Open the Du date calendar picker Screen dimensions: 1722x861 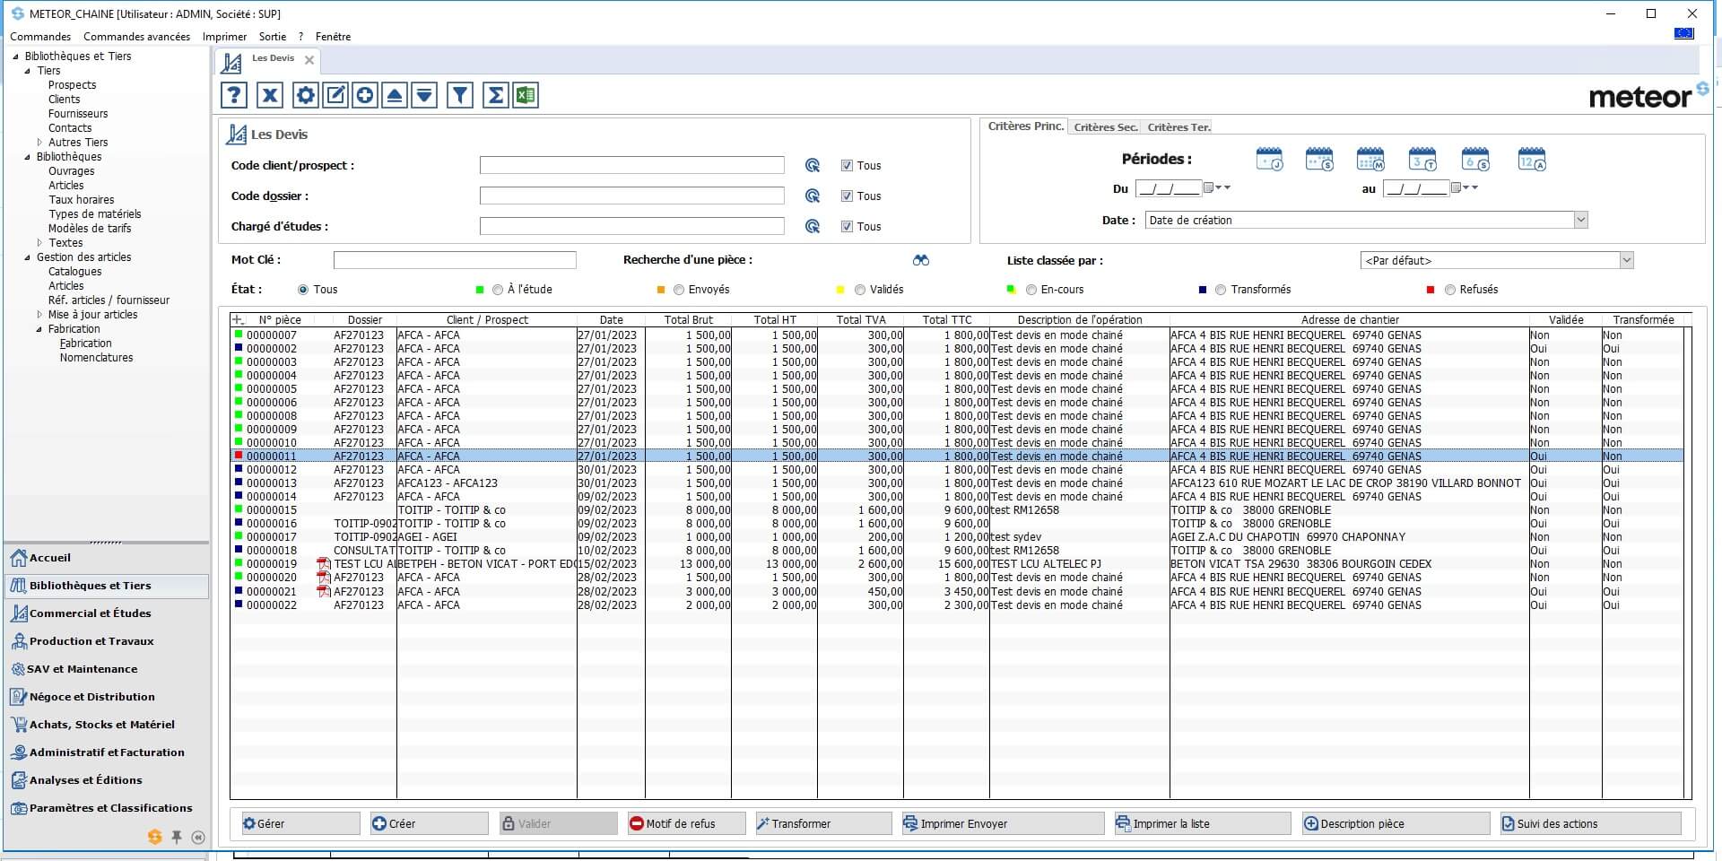1209,187
